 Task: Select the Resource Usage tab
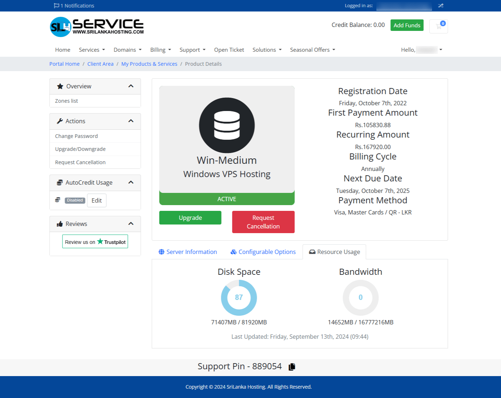pyautogui.click(x=334, y=252)
